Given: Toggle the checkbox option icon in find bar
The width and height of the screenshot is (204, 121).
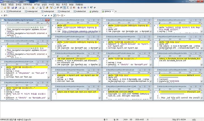Looking at the screenshot, I should (62, 16).
